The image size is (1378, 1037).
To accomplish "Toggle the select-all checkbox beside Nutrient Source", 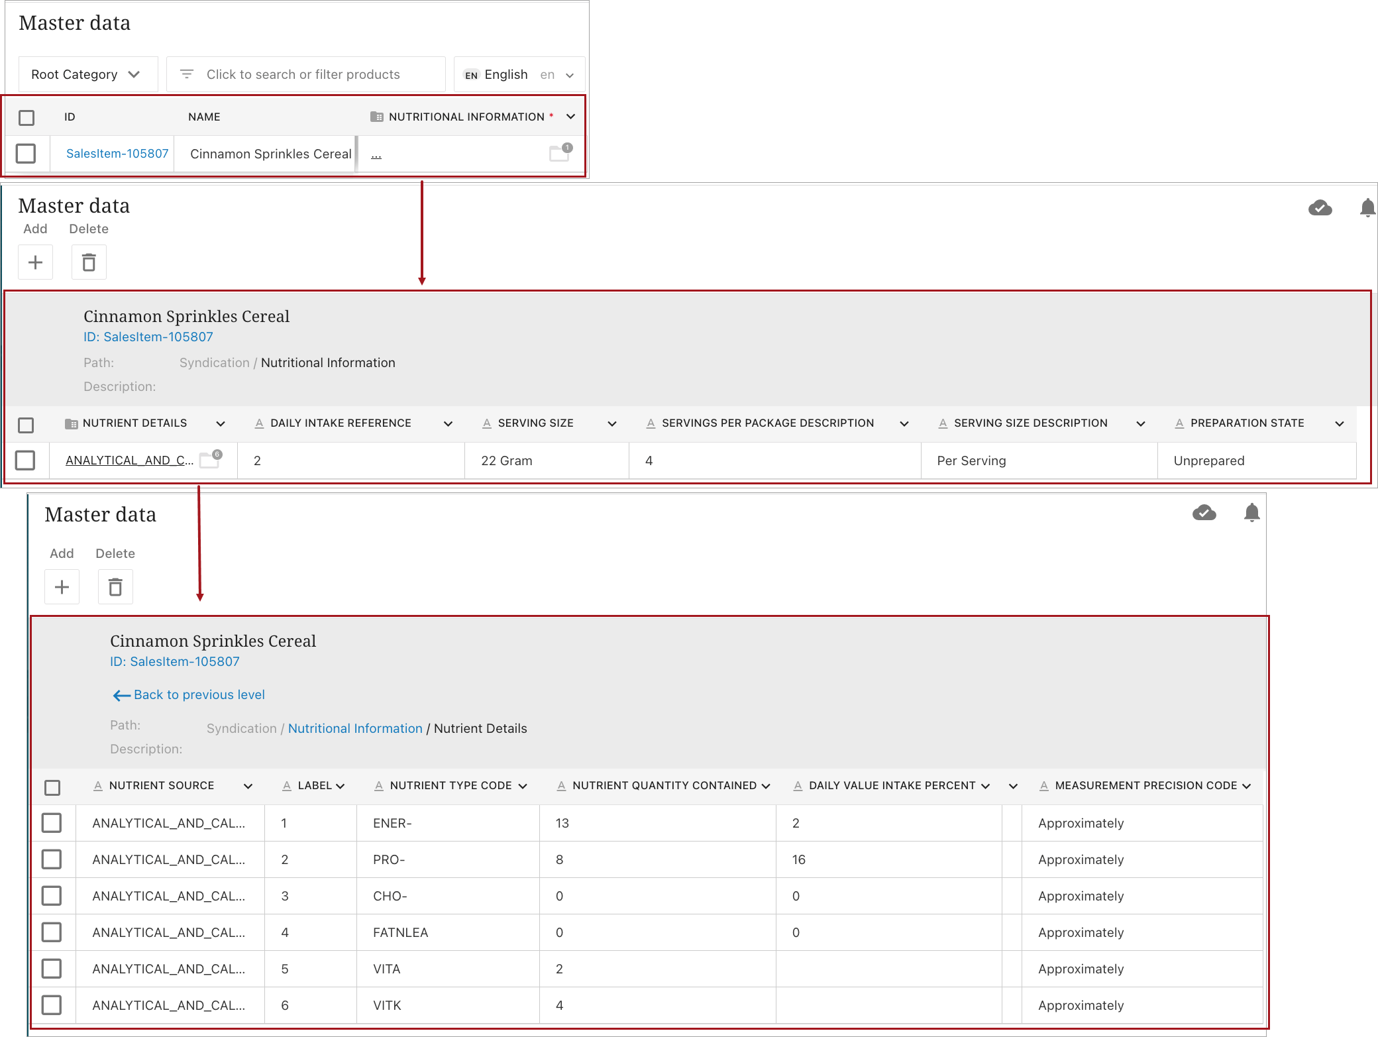I will [x=52, y=787].
